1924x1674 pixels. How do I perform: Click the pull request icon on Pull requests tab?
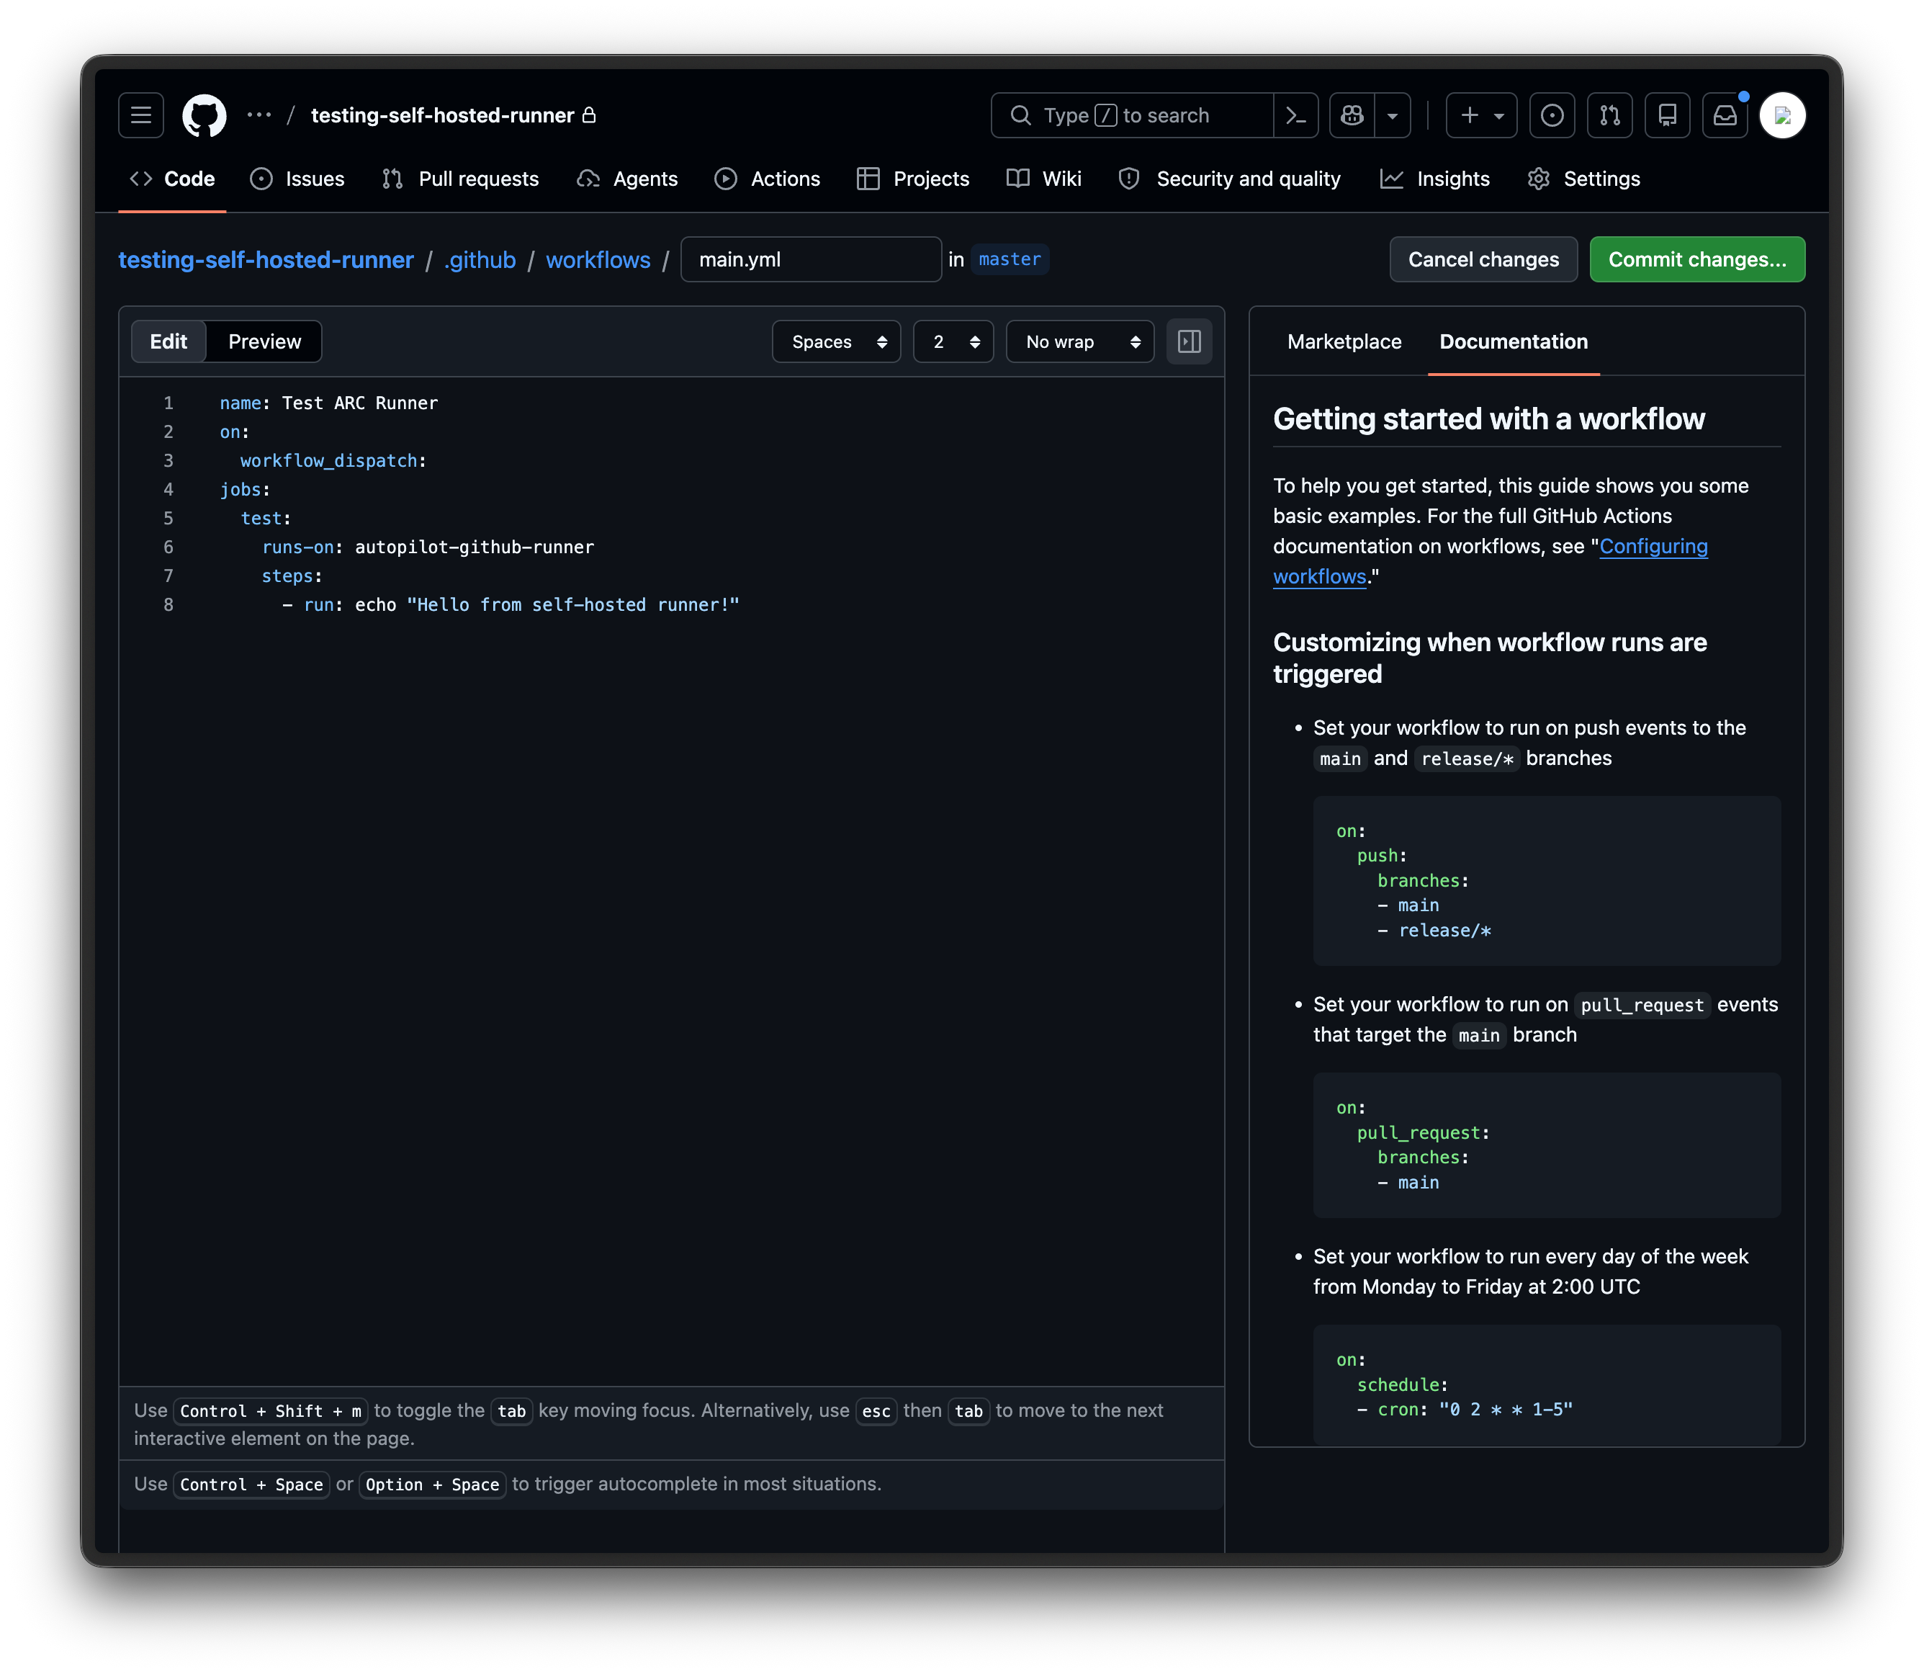tap(392, 179)
